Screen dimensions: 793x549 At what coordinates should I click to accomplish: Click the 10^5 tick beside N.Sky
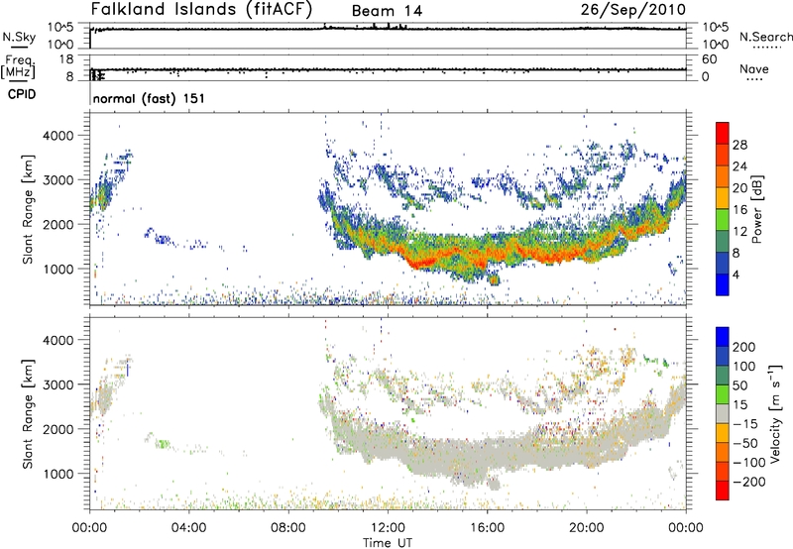click(60, 28)
